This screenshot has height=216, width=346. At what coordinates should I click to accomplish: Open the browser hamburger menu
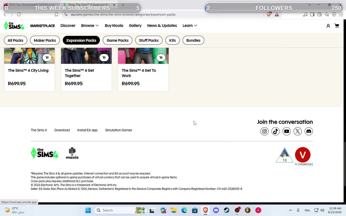[x=341, y=14]
